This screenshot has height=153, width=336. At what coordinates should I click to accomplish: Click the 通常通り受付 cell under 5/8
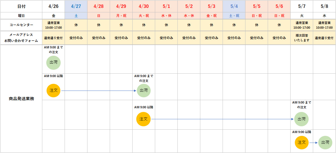point(324,38)
